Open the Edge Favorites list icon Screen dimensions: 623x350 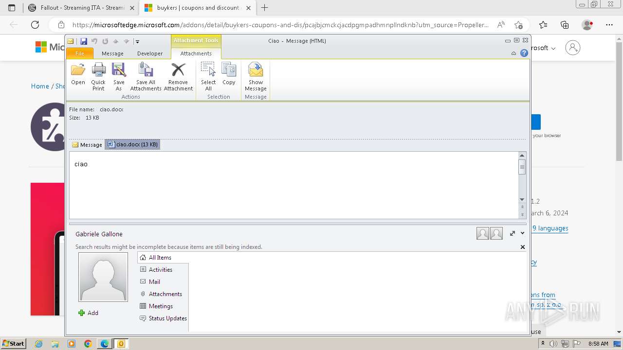tap(543, 25)
